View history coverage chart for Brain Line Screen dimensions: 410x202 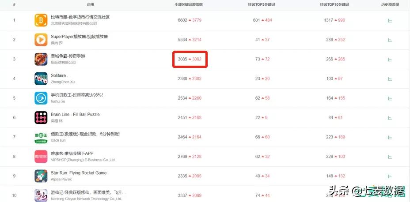390,118
